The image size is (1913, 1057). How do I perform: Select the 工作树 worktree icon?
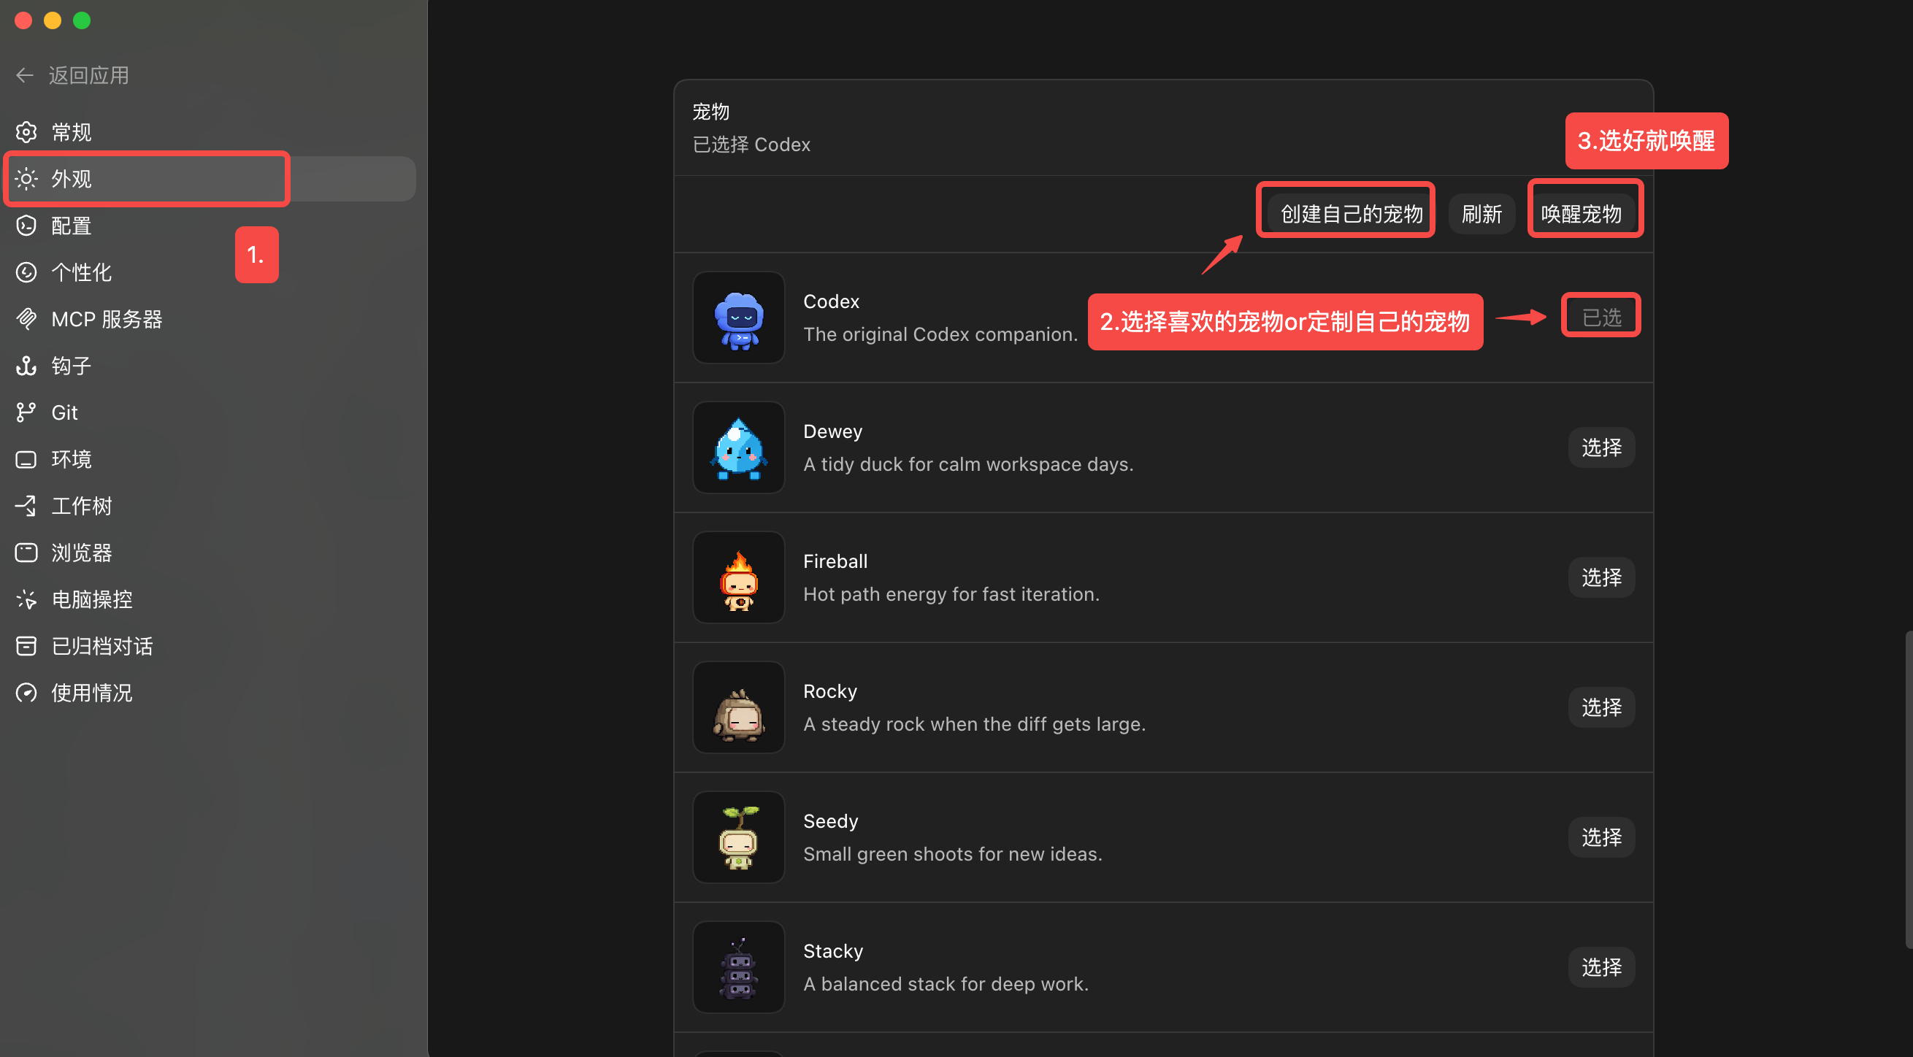click(26, 506)
